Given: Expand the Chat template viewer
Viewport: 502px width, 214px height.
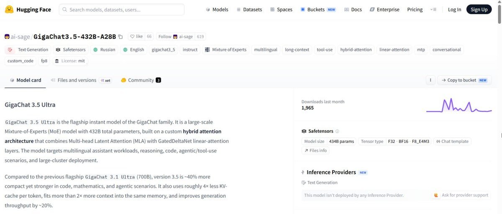Looking at the screenshot, I should click(x=452, y=141).
